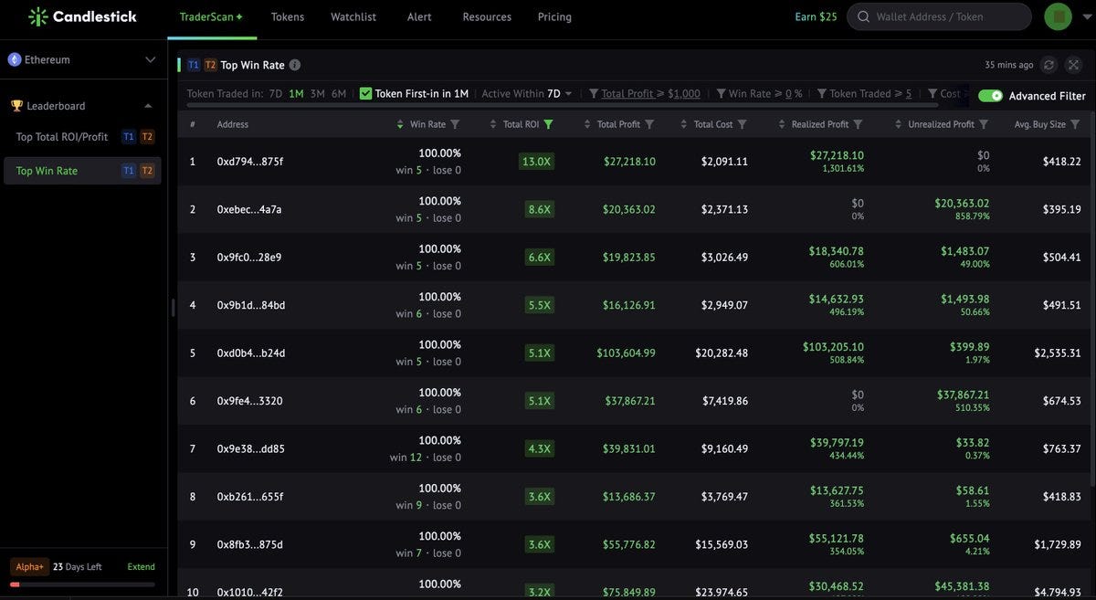This screenshot has width=1096, height=600.
Task: Click the Wallet Address / Token search field
Action: click(939, 16)
